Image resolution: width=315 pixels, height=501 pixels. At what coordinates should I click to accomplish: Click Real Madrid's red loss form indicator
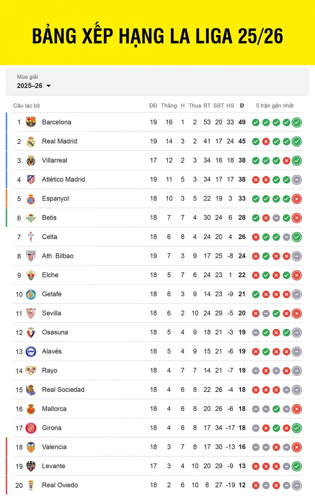[266, 141]
